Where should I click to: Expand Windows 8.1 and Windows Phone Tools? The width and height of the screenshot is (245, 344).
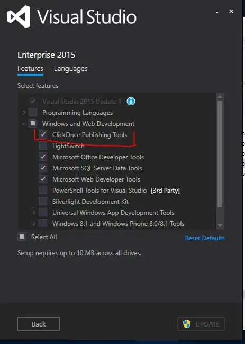pyautogui.click(x=34, y=223)
